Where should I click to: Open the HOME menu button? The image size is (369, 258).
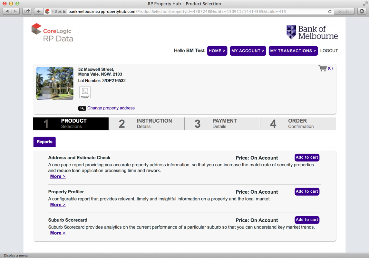point(217,51)
